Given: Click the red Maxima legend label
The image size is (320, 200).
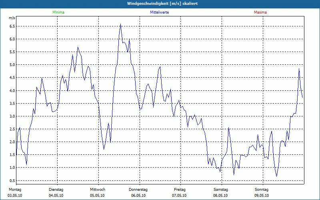Looking at the screenshot, I should (260, 12).
